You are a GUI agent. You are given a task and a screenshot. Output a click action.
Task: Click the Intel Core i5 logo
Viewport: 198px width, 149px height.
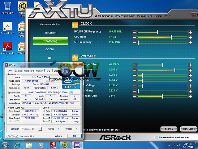click(x=71, y=83)
